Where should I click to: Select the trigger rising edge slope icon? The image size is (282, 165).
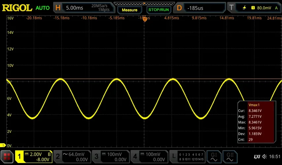point(244,8)
